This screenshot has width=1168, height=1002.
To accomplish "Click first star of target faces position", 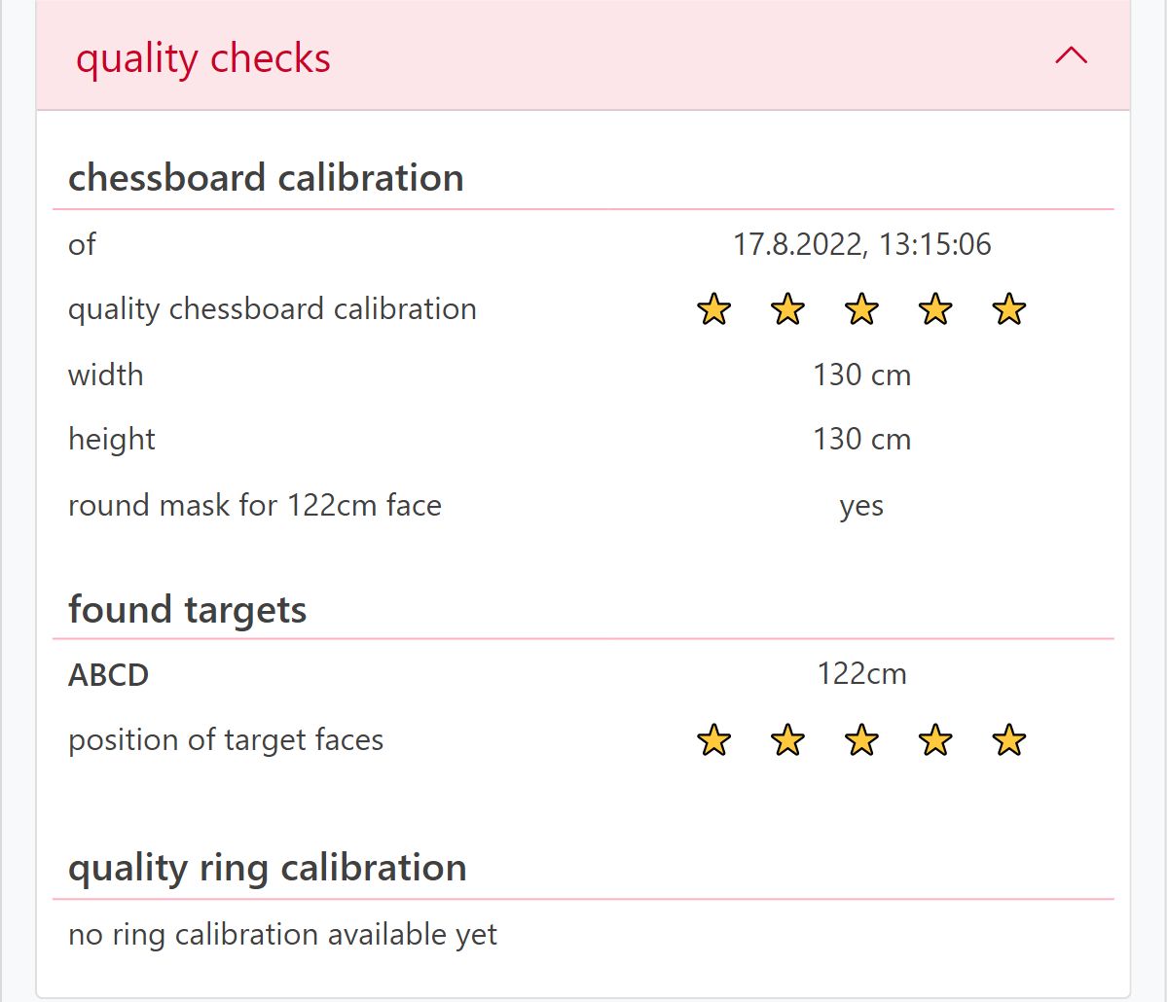I will point(714,741).
